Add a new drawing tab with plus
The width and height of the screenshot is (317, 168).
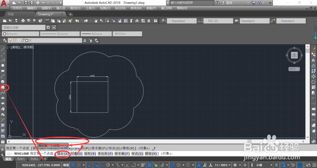click(x=70, y=14)
